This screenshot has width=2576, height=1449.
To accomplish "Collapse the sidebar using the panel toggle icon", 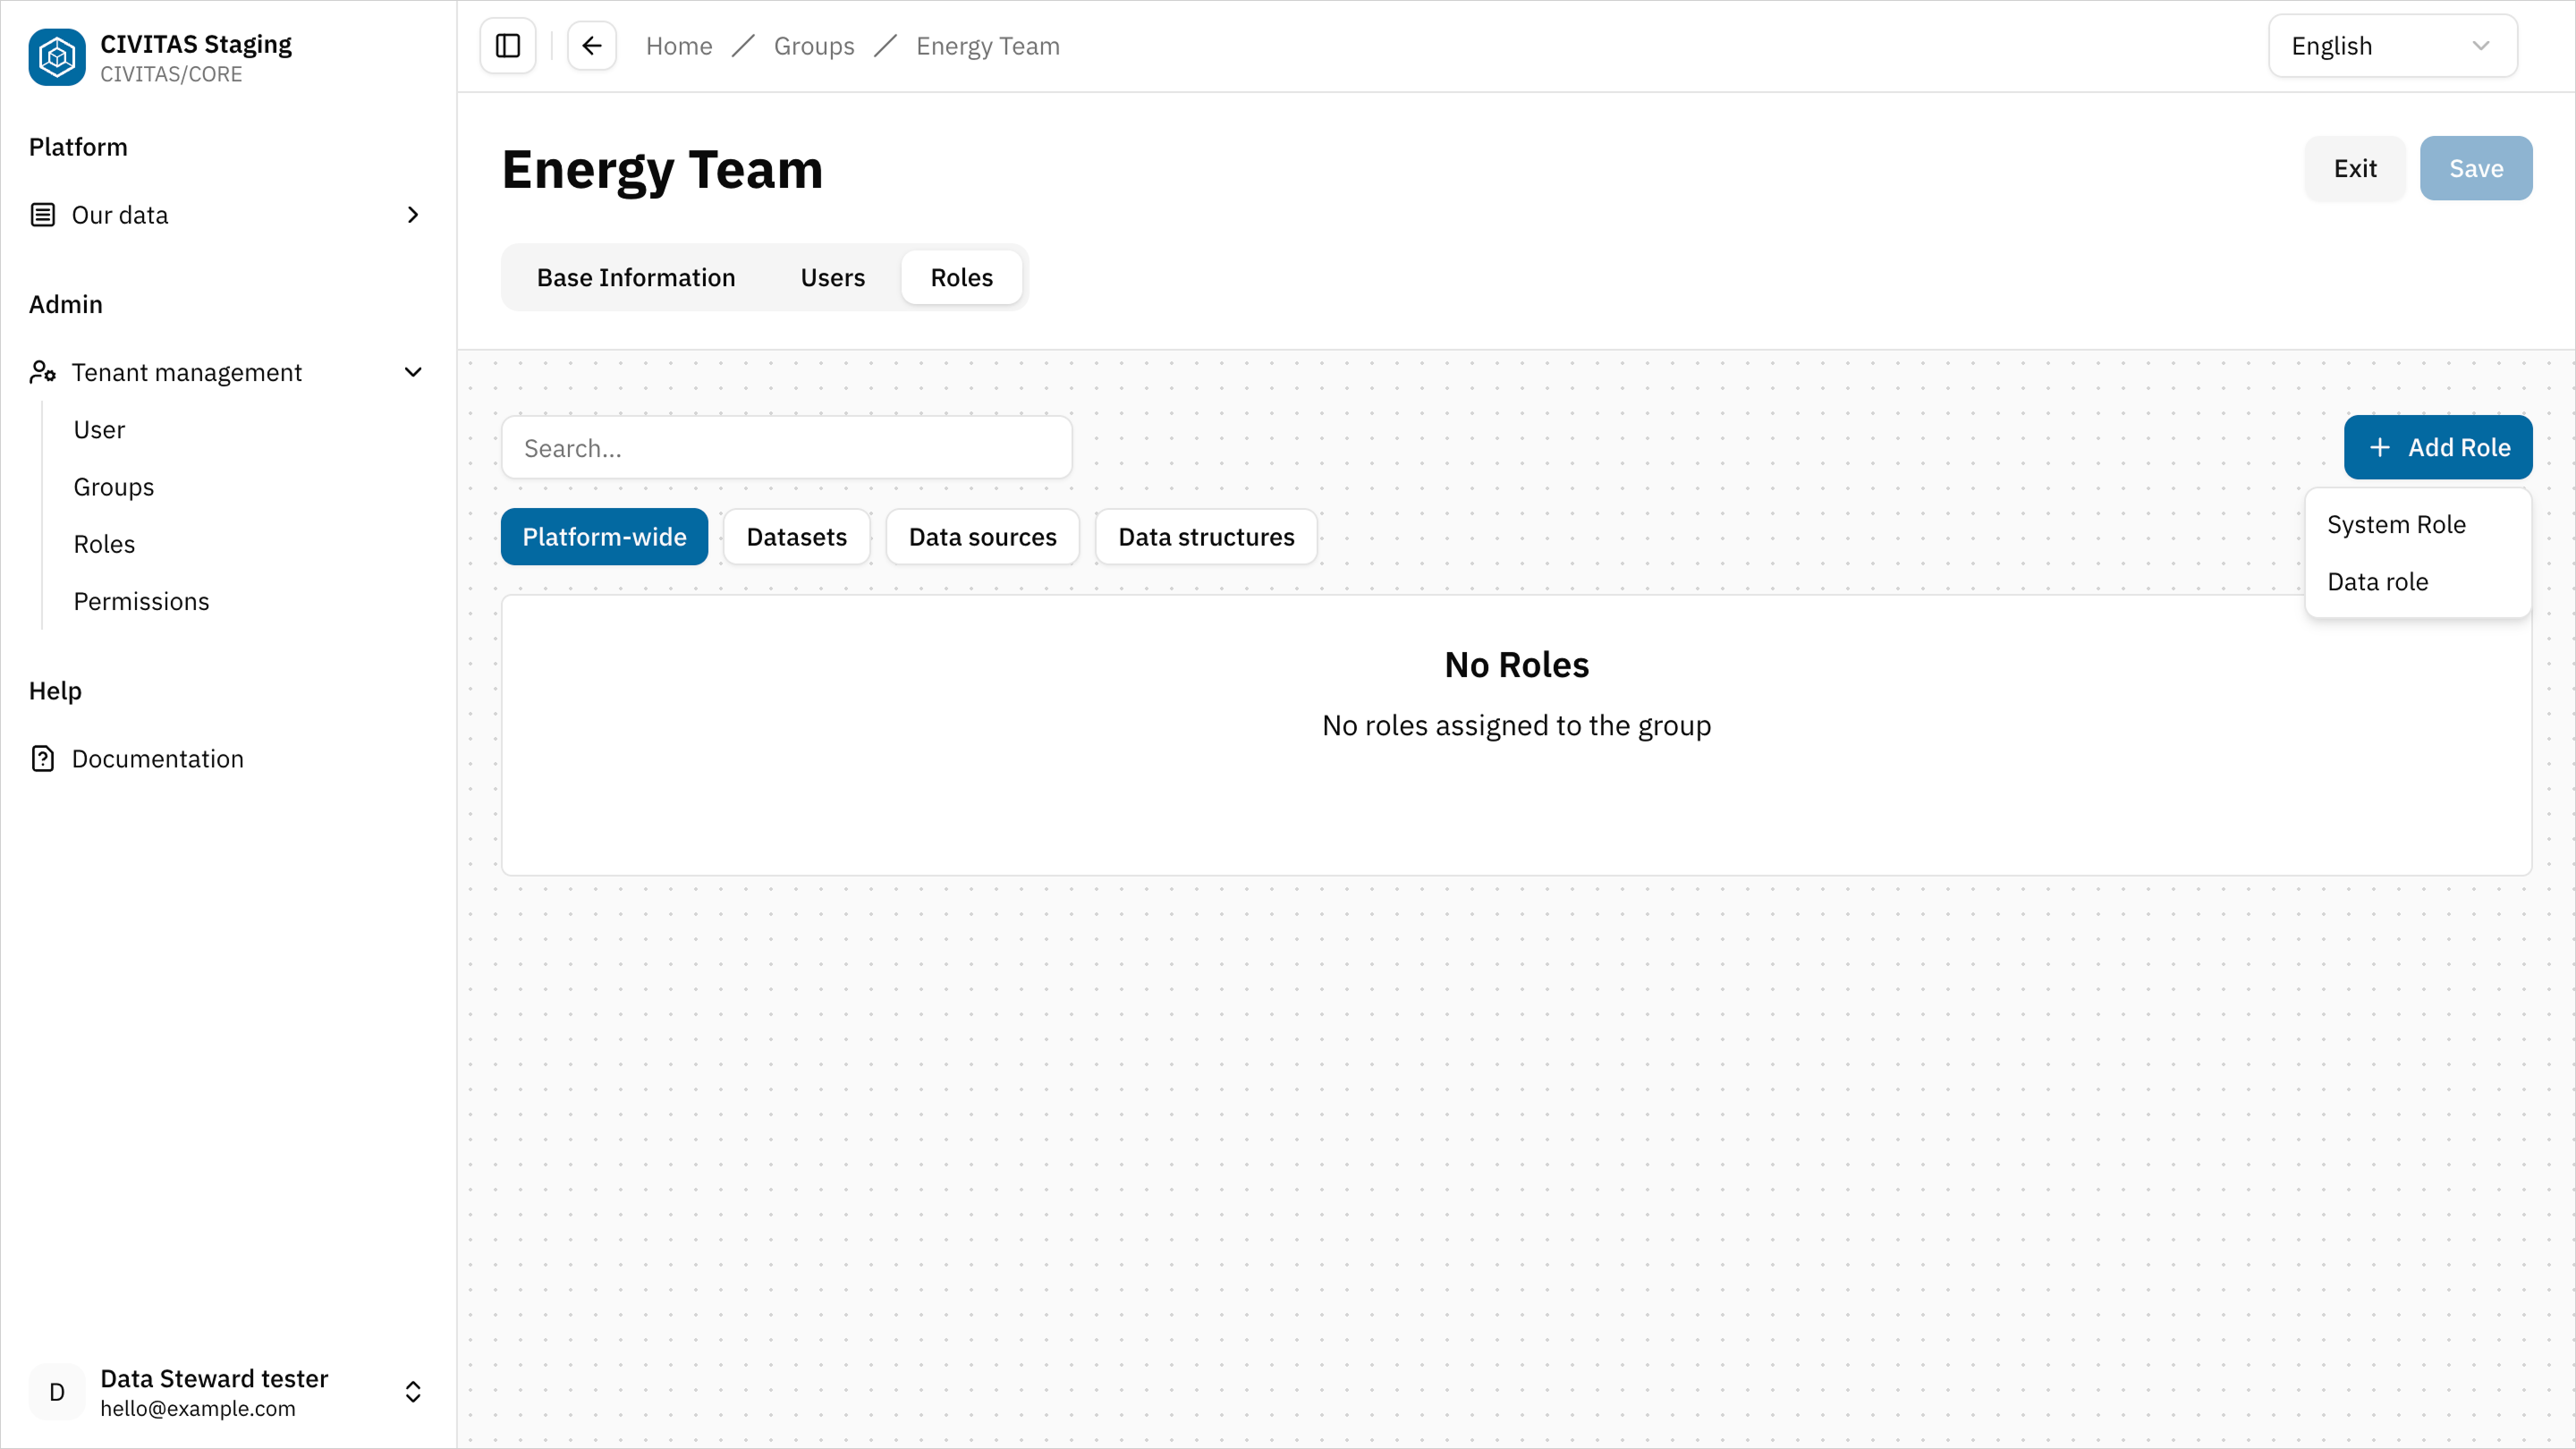I will pos(507,45).
